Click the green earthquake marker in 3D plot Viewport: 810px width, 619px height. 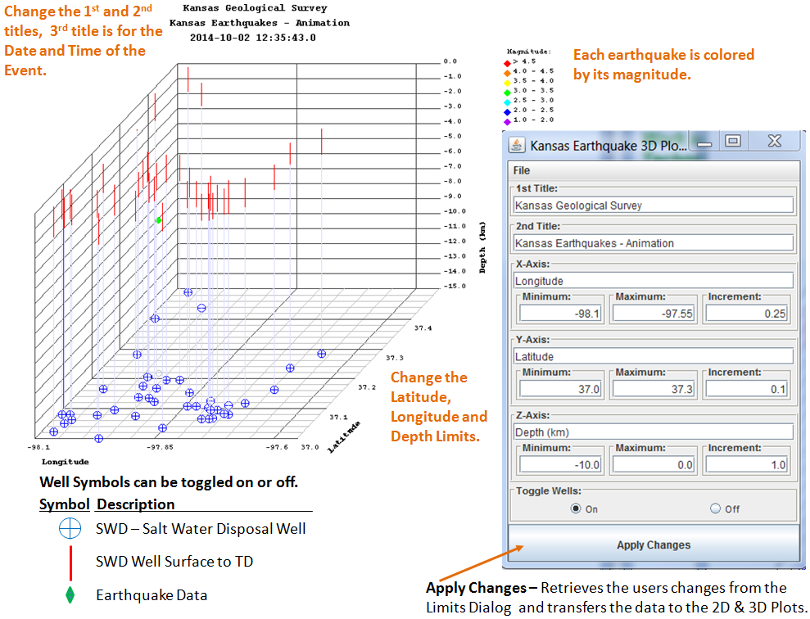click(159, 220)
